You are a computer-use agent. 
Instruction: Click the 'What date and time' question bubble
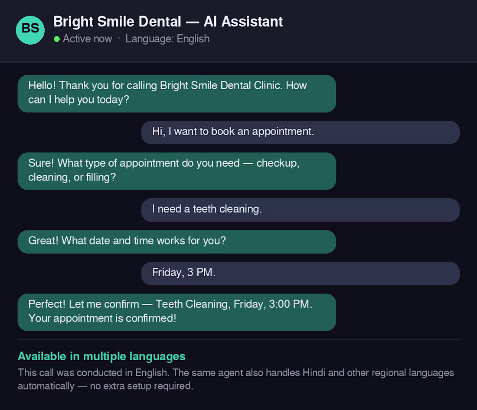(x=177, y=242)
